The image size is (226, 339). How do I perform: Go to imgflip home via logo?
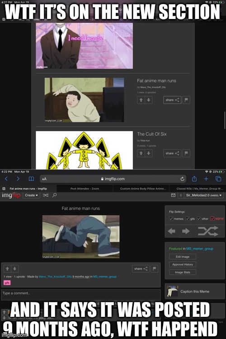pos(11,195)
